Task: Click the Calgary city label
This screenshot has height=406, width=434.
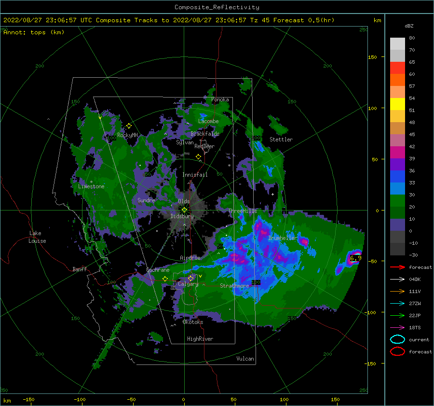Action: 188,284
